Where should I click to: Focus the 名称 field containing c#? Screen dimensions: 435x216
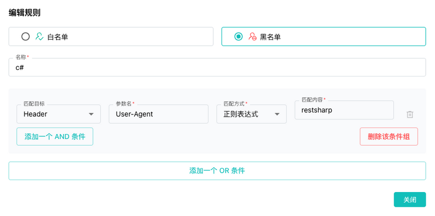tap(217, 67)
